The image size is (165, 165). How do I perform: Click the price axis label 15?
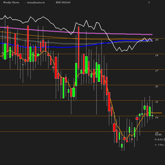point(157,102)
